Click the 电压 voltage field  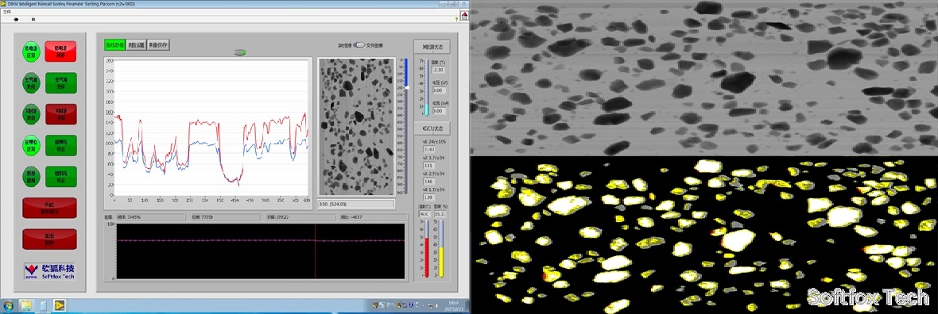pos(438,90)
